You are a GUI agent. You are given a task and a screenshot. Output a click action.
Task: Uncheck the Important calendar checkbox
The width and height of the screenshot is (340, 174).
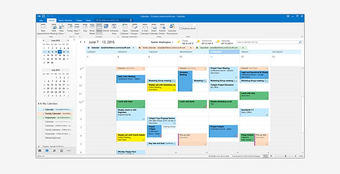point(44,118)
